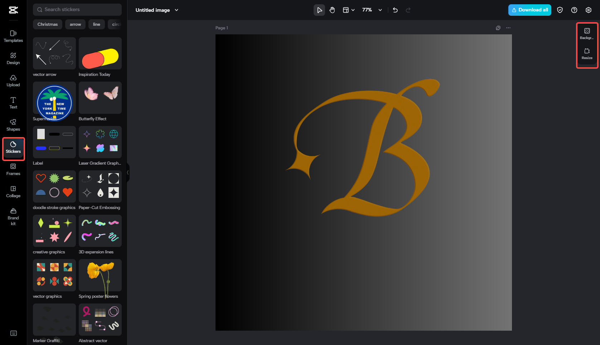Select the Upload panel icon
The width and height of the screenshot is (600, 345).
click(13, 81)
